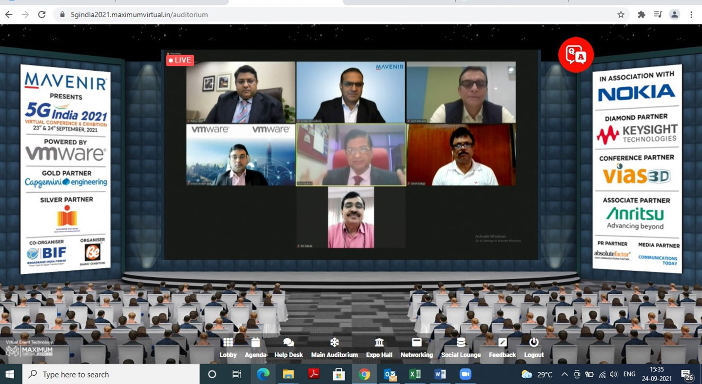Open File Explorer from taskbar

click(289, 374)
